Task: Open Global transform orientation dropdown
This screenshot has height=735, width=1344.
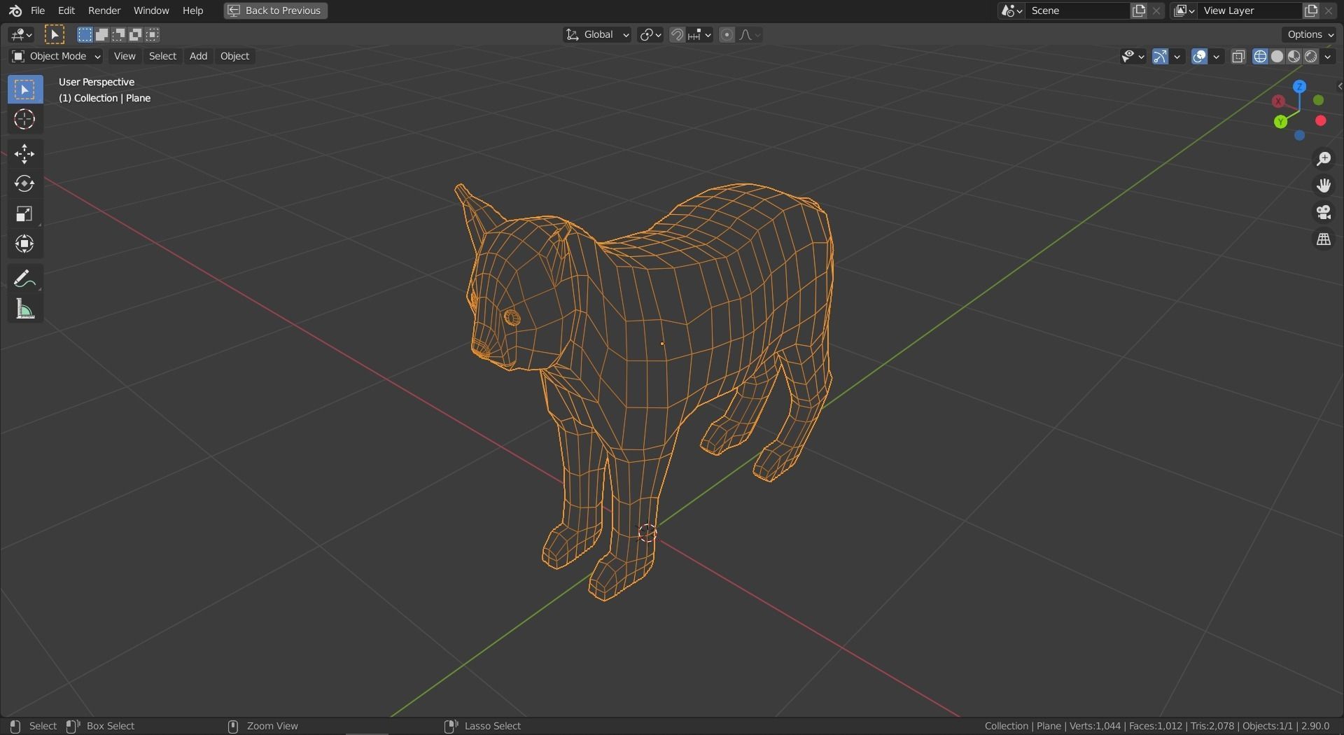Action: point(597,35)
